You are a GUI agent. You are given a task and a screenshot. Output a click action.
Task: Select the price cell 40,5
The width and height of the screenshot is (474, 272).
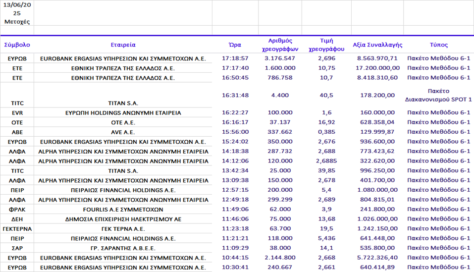tap(326, 95)
